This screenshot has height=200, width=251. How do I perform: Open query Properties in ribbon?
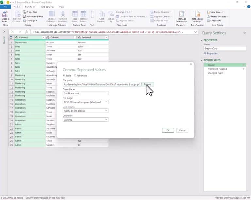click(x=30, y=12)
